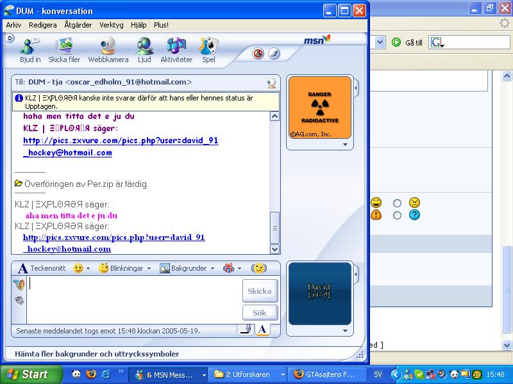Open the Aktiviteter icon

[x=176, y=50]
